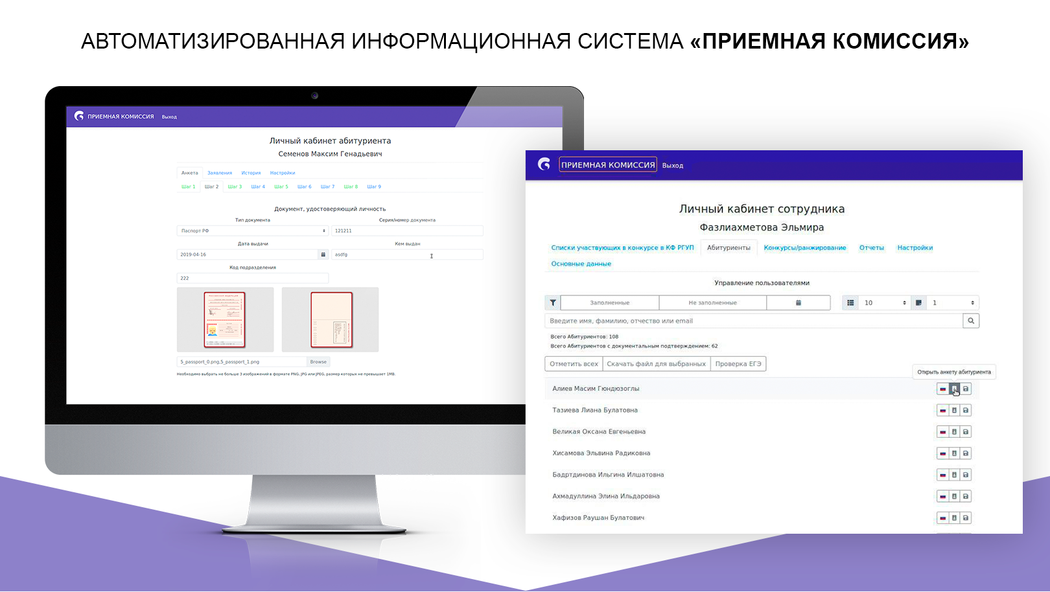Click the Отметить всех button
This screenshot has height=592, width=1050.
574,364
